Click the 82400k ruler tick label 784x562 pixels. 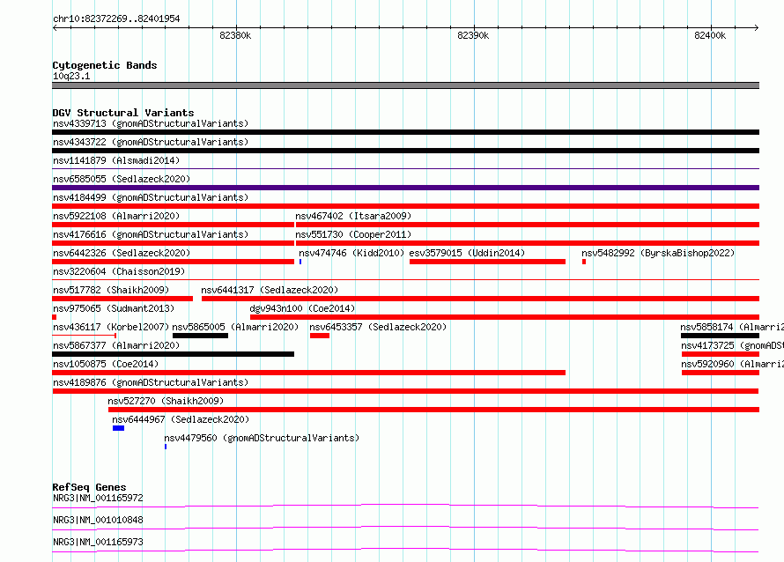710,35
